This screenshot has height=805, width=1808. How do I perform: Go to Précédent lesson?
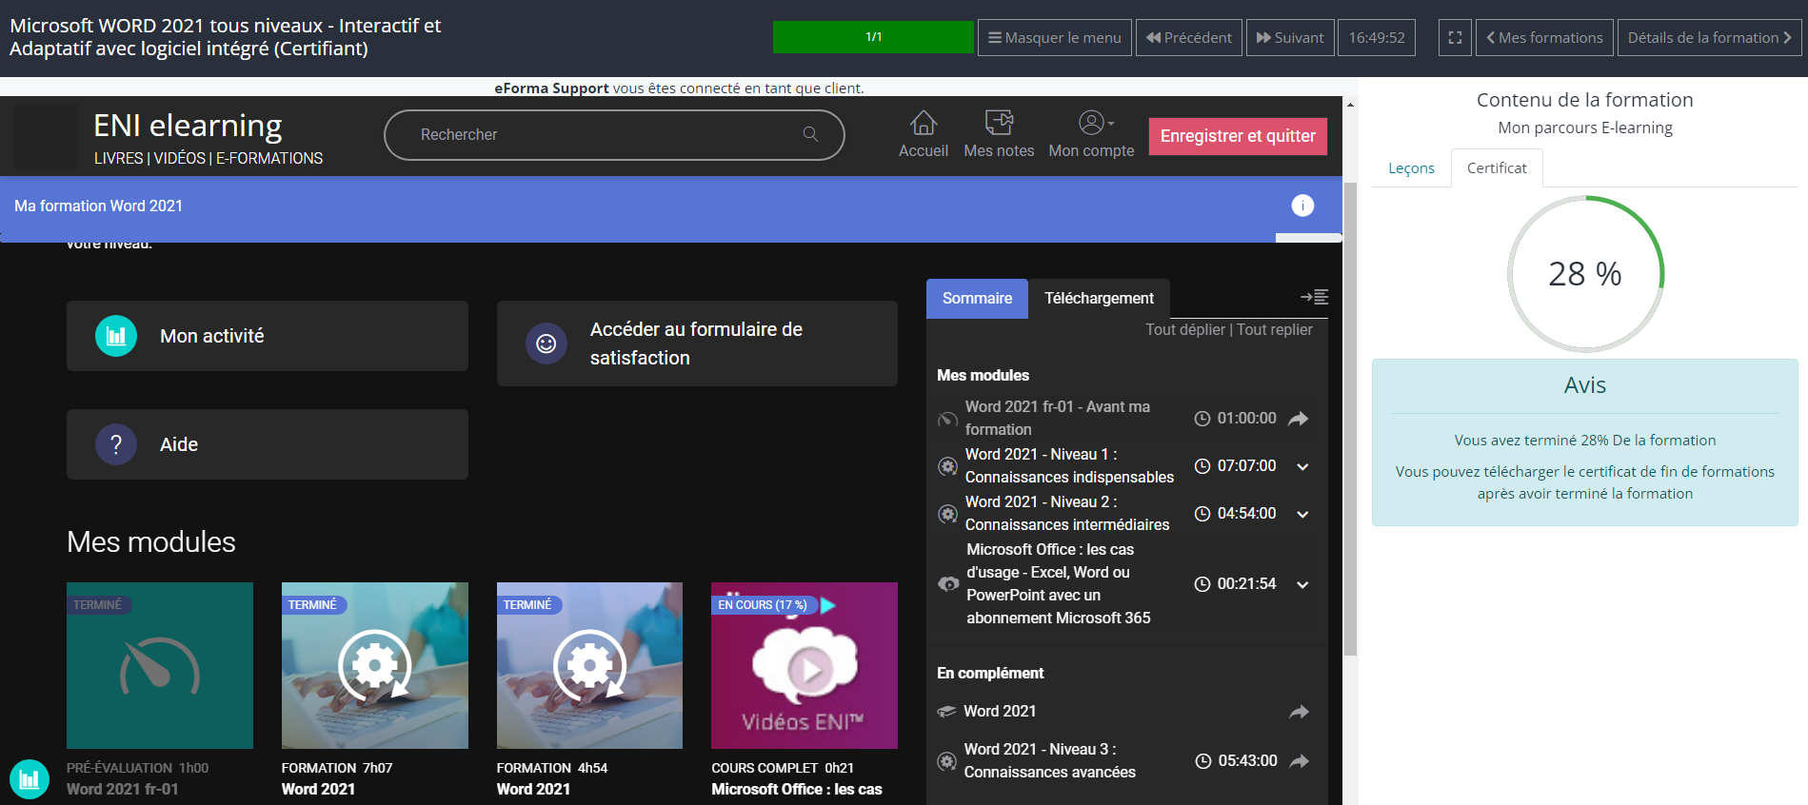(1189, 38)
